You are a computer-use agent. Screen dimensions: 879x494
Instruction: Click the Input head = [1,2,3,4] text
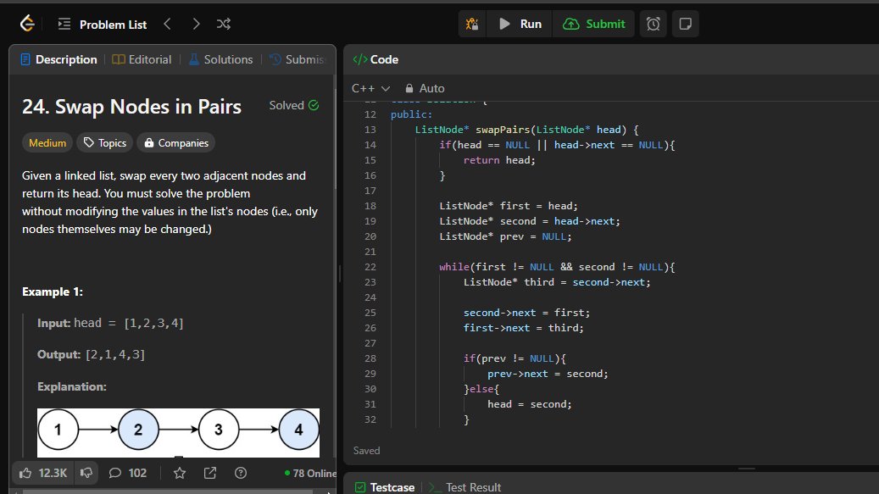pos(110,323)
